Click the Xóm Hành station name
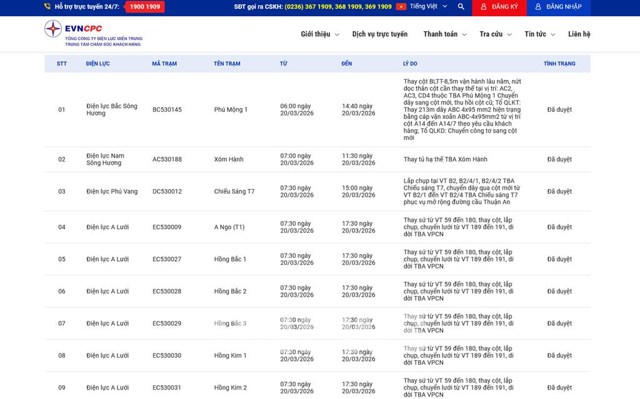This screenshot has height=399, width=640. click(x=229, y=160)
